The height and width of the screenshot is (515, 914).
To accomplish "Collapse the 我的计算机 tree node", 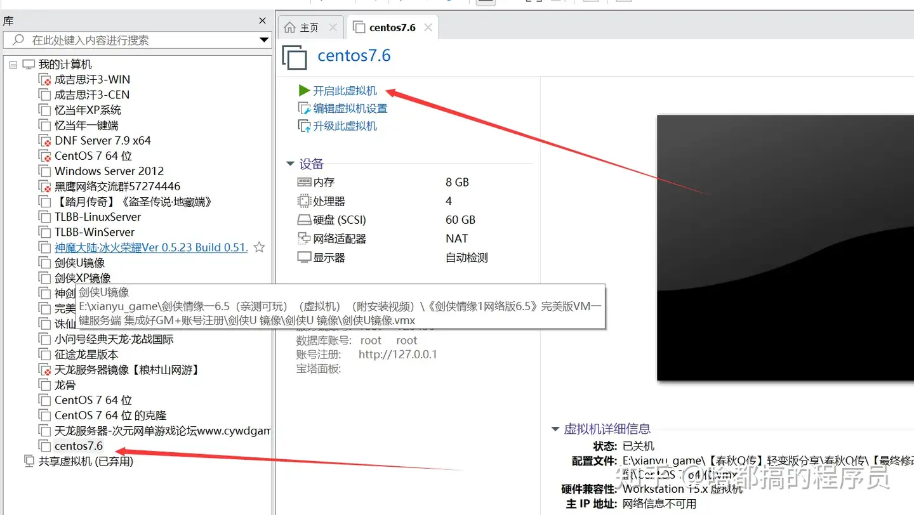I will coord(13,65).
